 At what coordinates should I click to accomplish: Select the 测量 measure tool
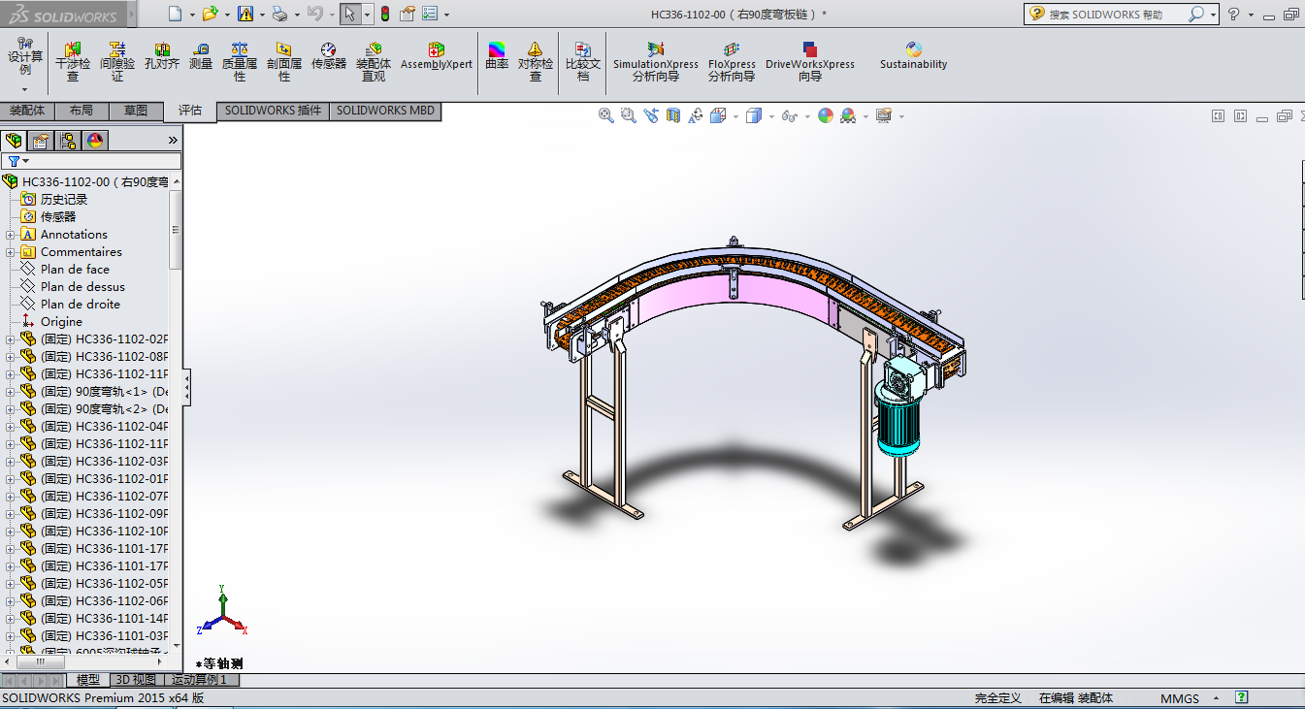(x=201, y=56)
